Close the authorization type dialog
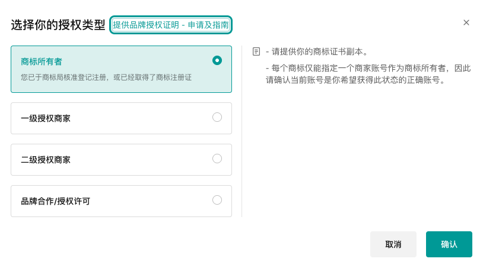 (466, 22)
